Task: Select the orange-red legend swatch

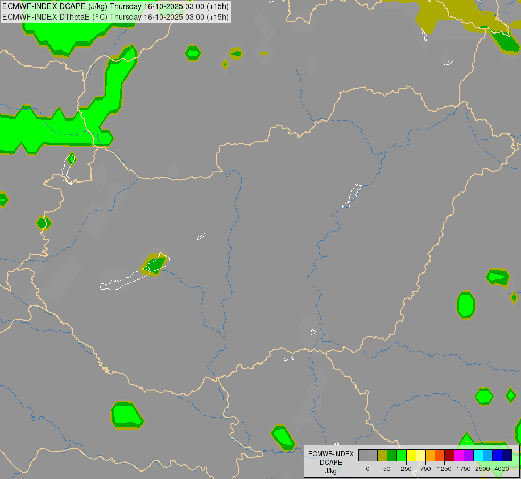Action: pyautogui.click(x=440, y=455)
